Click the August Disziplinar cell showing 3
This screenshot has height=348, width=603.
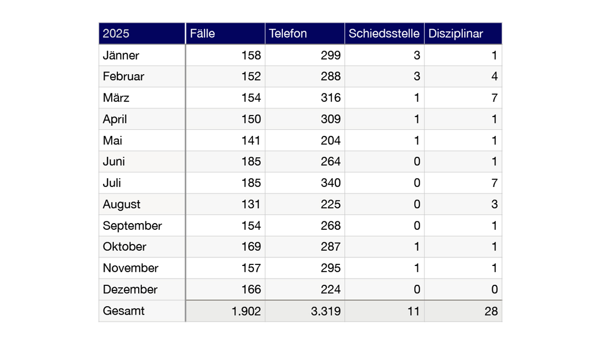(463, 205)
